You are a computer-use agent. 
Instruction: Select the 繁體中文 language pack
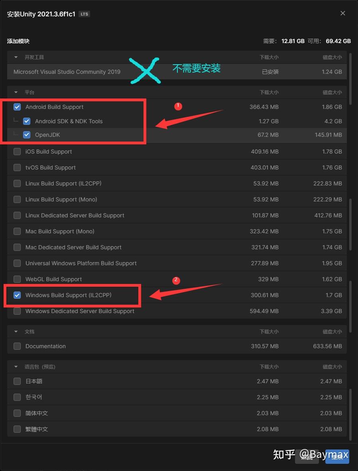coord(17,429)
